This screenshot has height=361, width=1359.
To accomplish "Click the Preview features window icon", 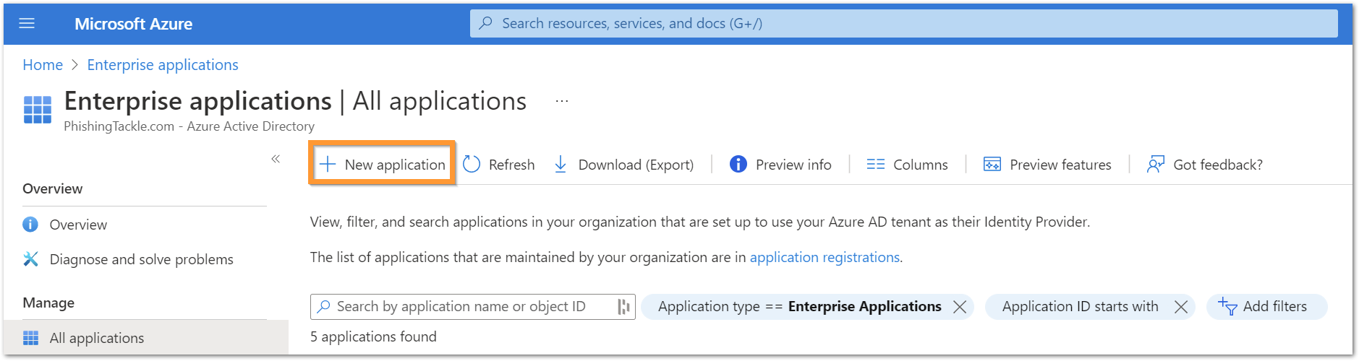I will (x=992, y=164).
